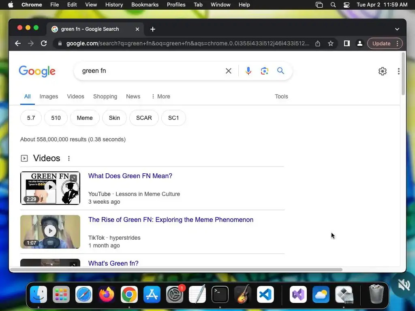Image resolution: width=415 pixels, height=311 pixels.
Task: Submit search with magnifier icon
Action: [280, 70]
